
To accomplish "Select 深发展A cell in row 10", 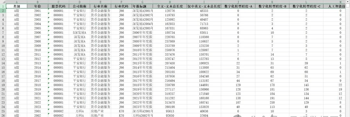I will tap(79, 46).
